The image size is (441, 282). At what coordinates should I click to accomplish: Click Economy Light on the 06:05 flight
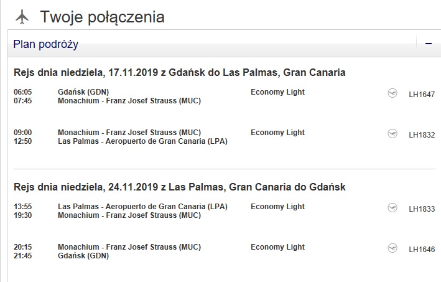tap(277, 92)
